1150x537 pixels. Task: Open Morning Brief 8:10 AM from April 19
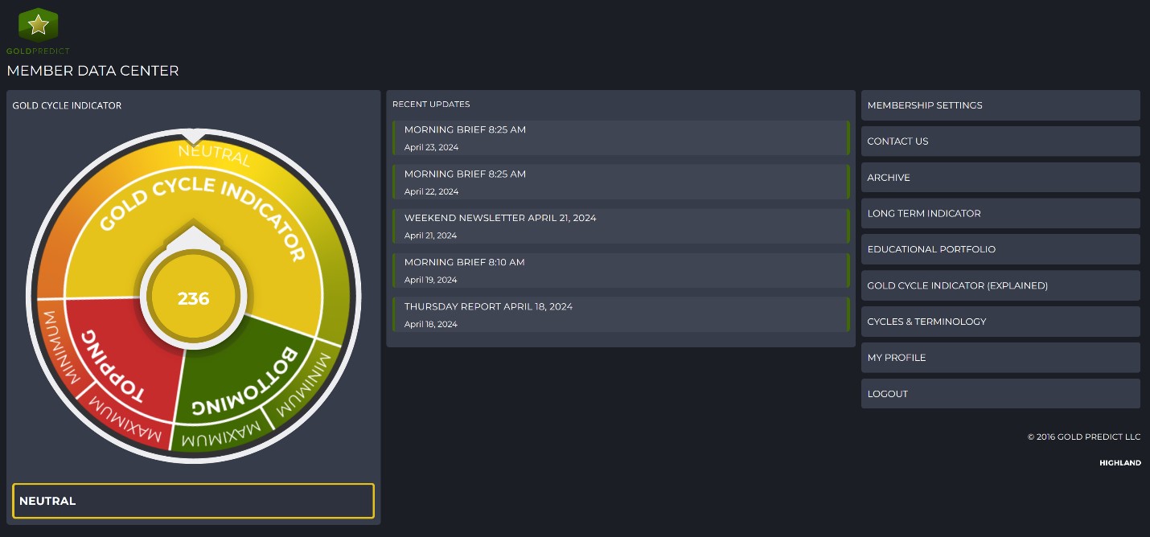(x=621, y=270)
